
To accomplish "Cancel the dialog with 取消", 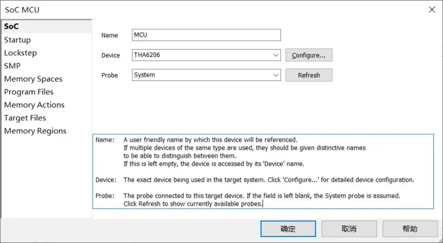I will [x=349, y=229].
